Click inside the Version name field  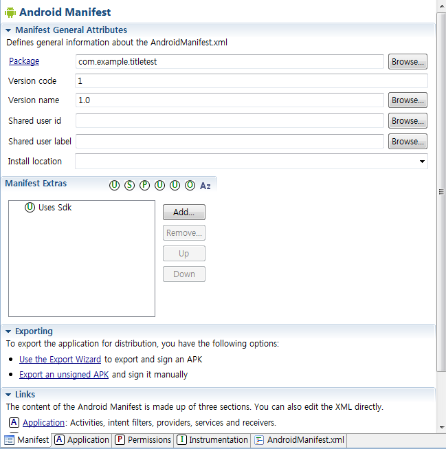230,100
